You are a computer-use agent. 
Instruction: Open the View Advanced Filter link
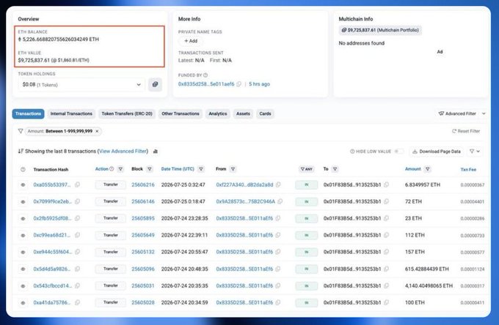[123, 151]
